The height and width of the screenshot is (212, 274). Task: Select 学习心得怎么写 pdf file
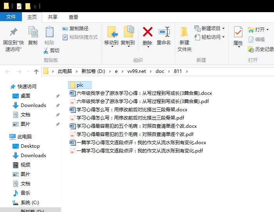tap(127, 118)
